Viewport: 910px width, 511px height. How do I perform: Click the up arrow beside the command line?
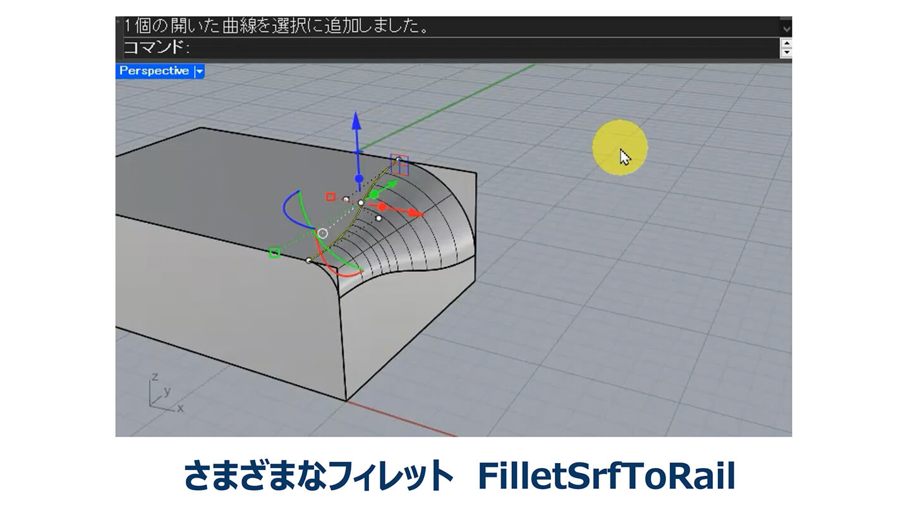(x=786, y=43)
